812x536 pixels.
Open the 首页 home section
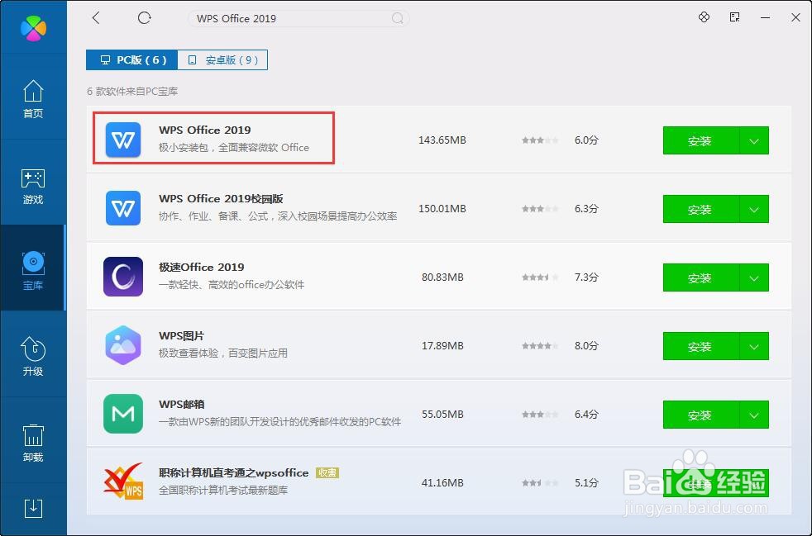(33, 99)
